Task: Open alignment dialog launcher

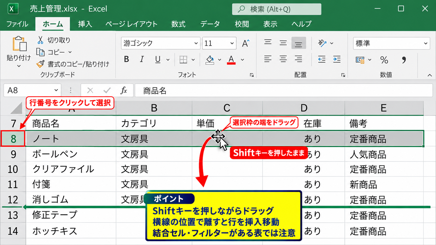Action: click(x=343, y=75)
